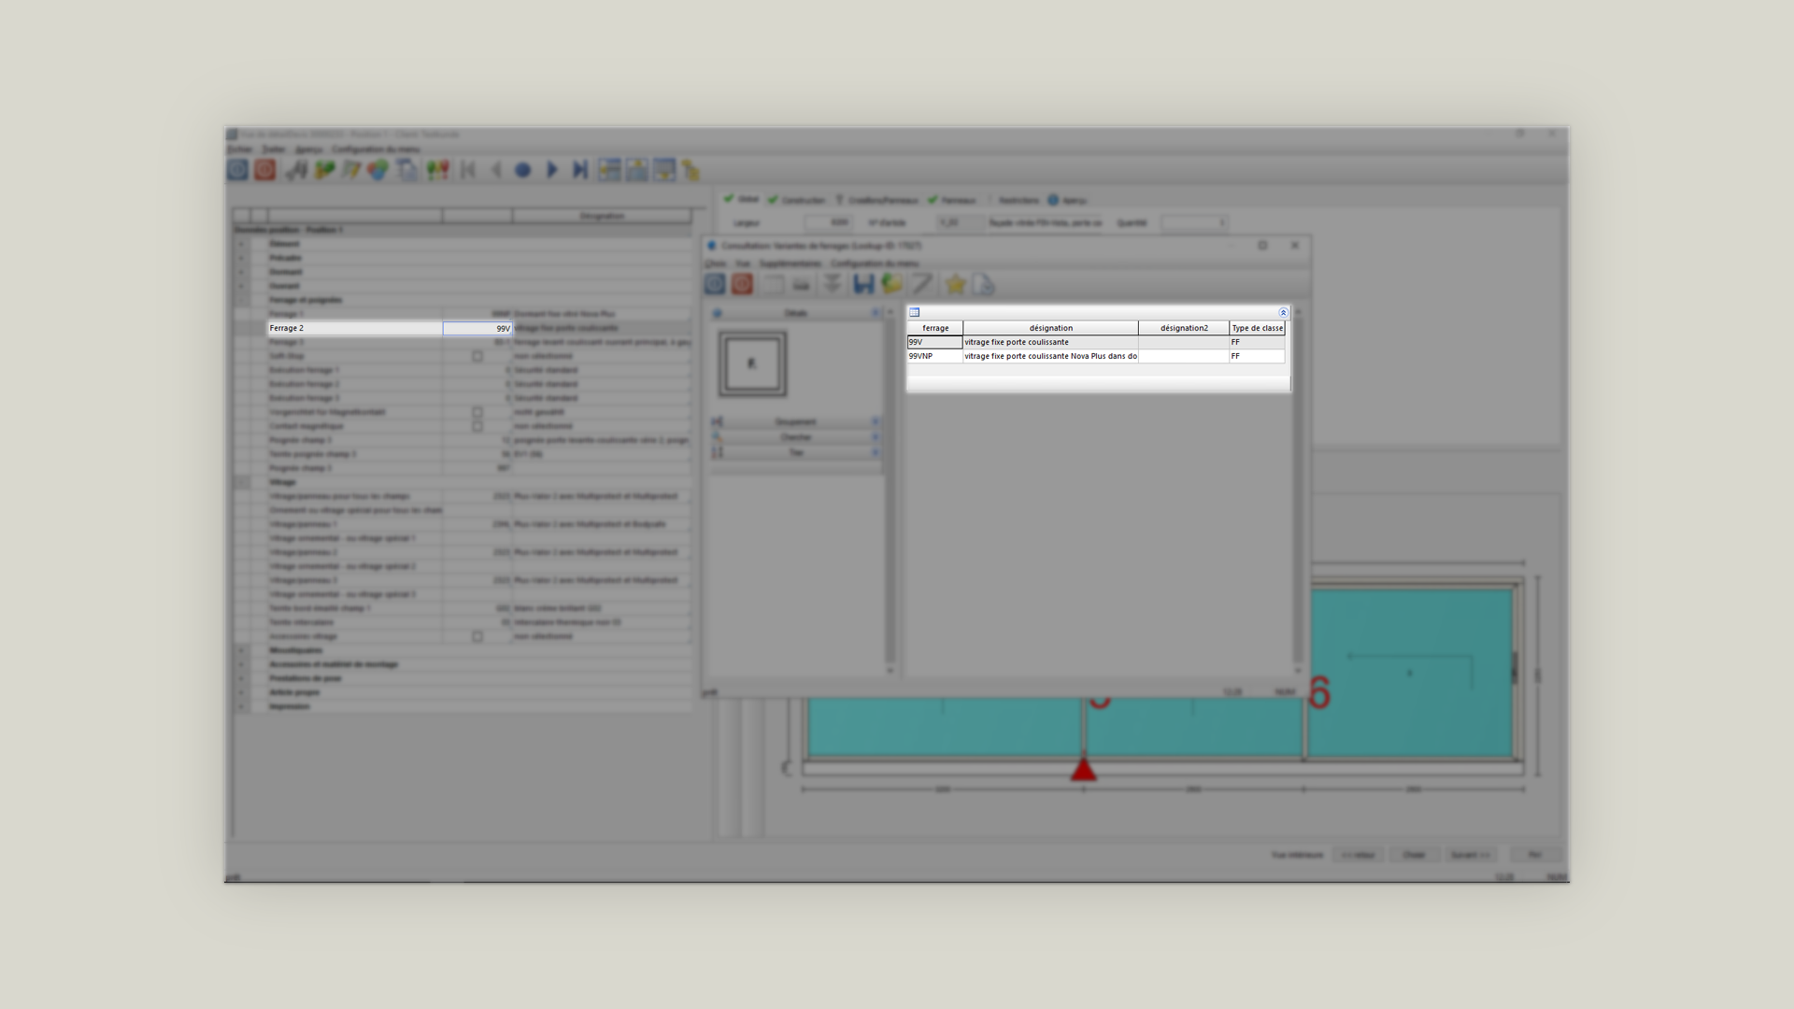1794x1009 pixels.
Task: Click the colored globe icon in main toolbar
Action: point(377,170)
